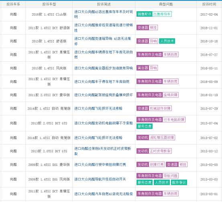The width and height of the screenshot is (222, 202).
Task: Click the 典型问题 column header
Action: pyautogui.click(x=166, y=4)
